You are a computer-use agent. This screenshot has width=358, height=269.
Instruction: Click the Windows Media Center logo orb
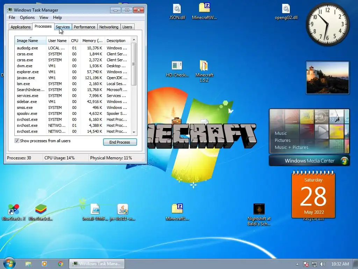pyautogui.click(x=344, y=160)
